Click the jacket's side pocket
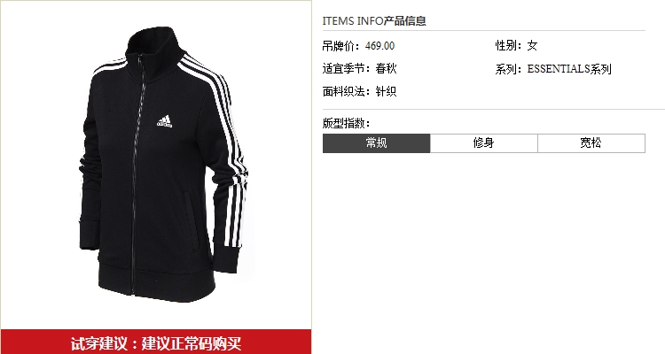Image resolution: width=665 pixels, height=354 pixels. [x=190, y=220]
